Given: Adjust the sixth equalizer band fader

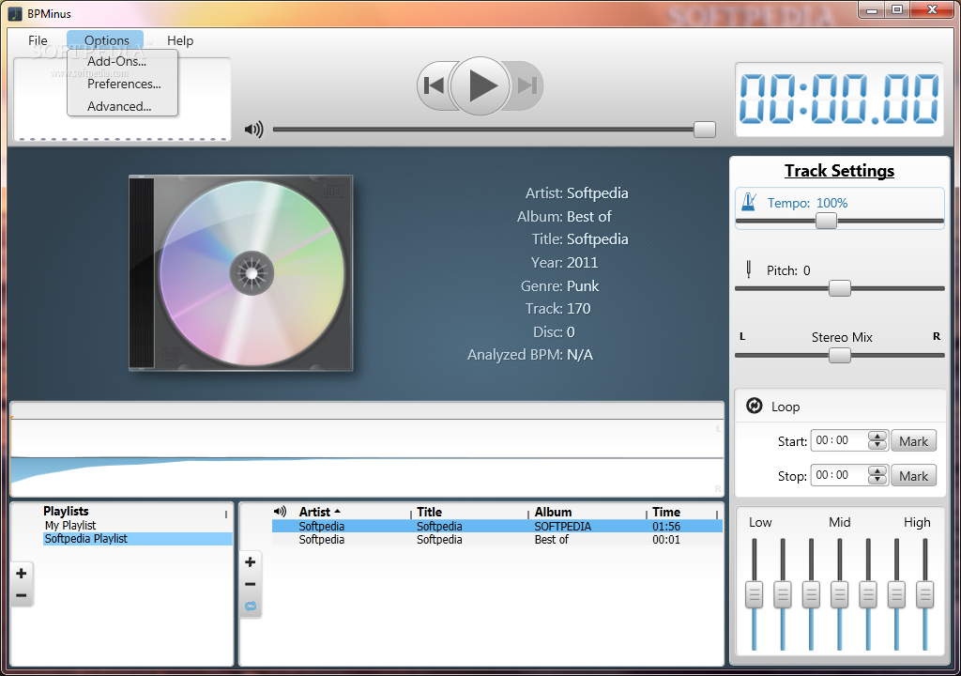Looking at the screenshot, I should coord(896,594).
